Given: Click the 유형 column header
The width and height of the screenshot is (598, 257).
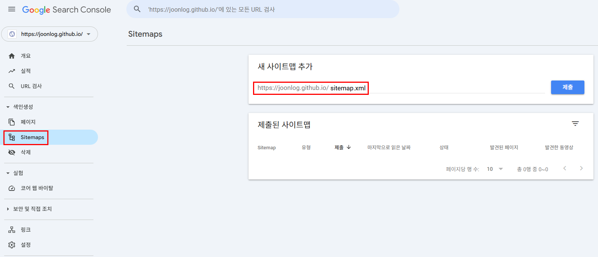Looking at the screenshot, I should [306, 147].
